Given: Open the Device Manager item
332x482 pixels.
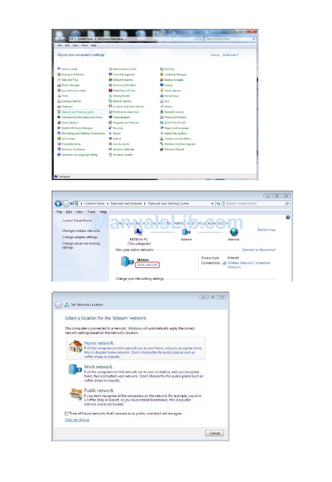Looking at the screenshot, I should [71, 85].
